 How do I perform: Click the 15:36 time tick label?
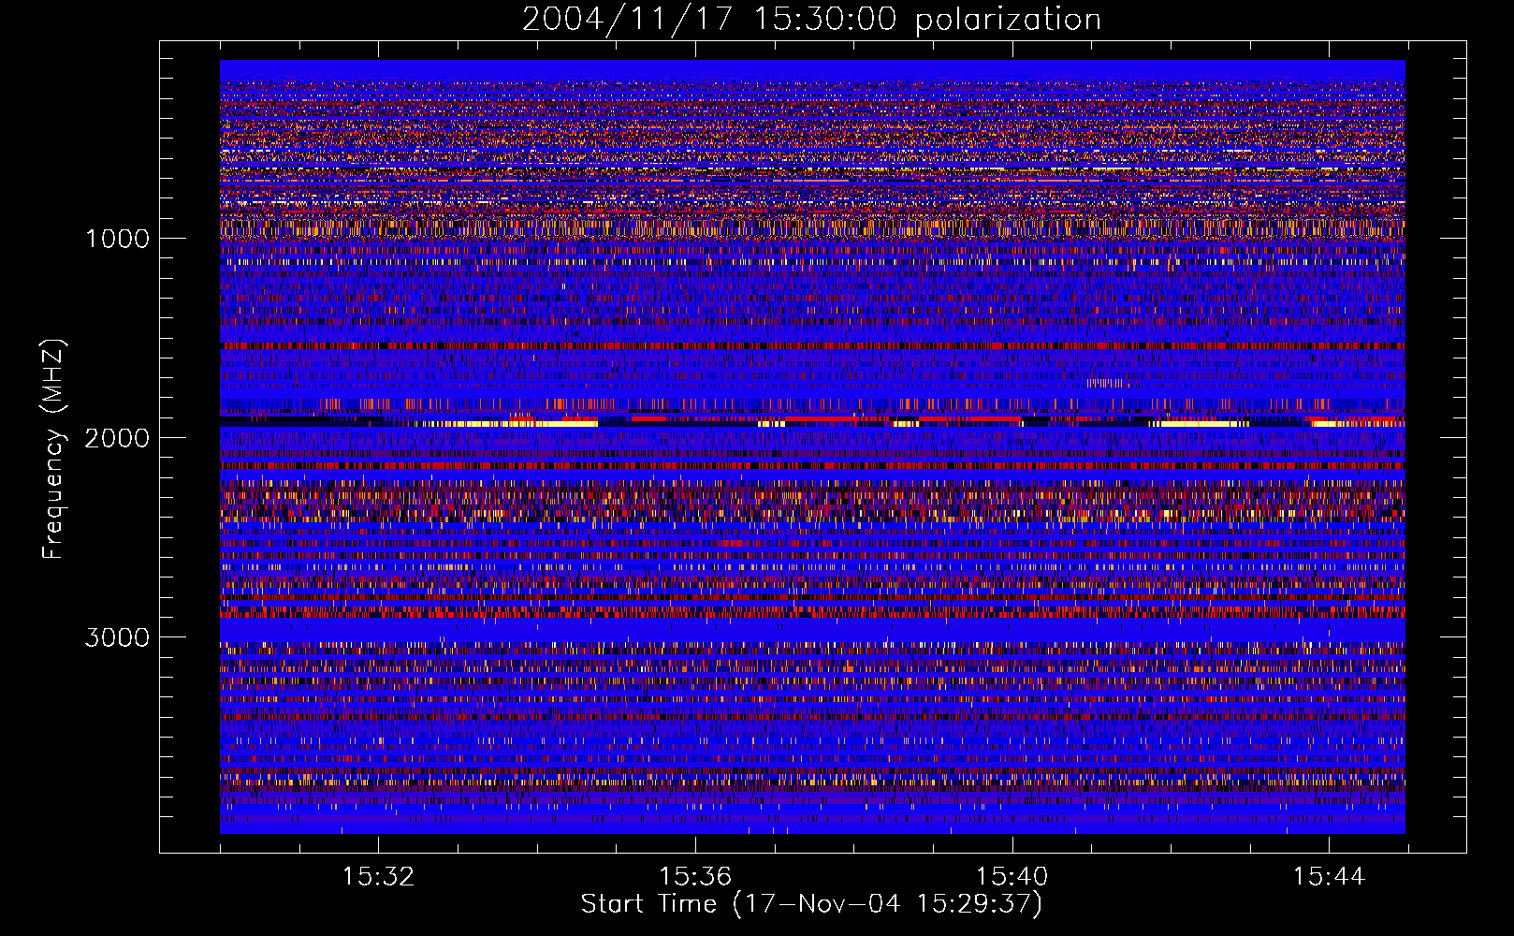(x=695, y=877)
